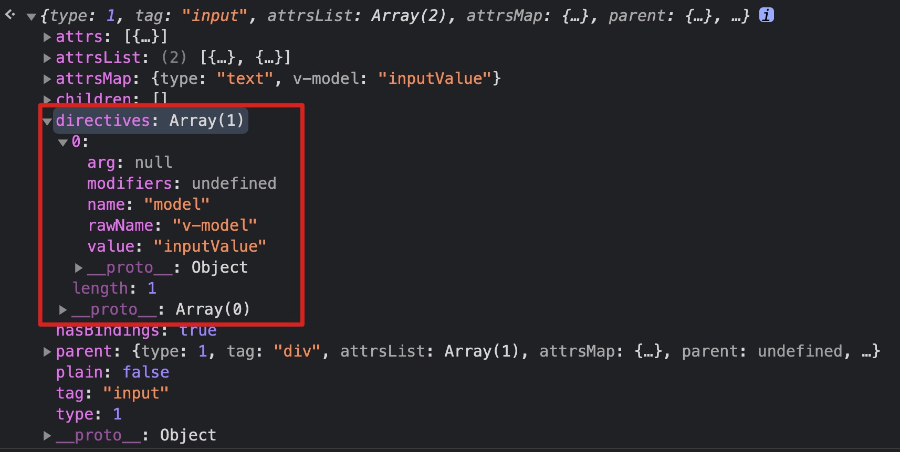Click the tag "input" property row
Image resolution: width=900 pixels, height=452 pixels.
[112, 393]
